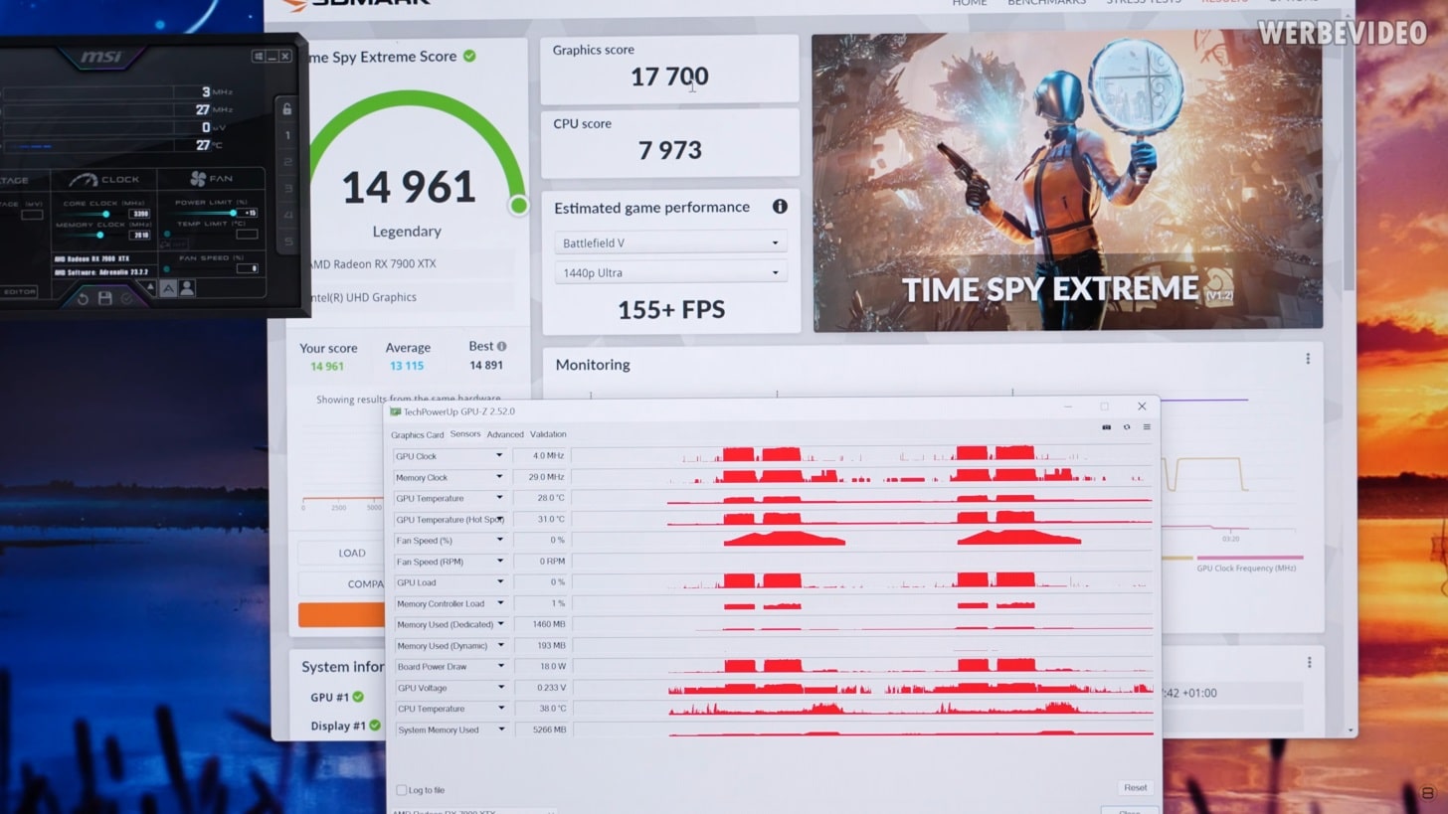Adjust the Power Limit slider handle
The image size is (1448, 814).
click(x=233, y=213)
